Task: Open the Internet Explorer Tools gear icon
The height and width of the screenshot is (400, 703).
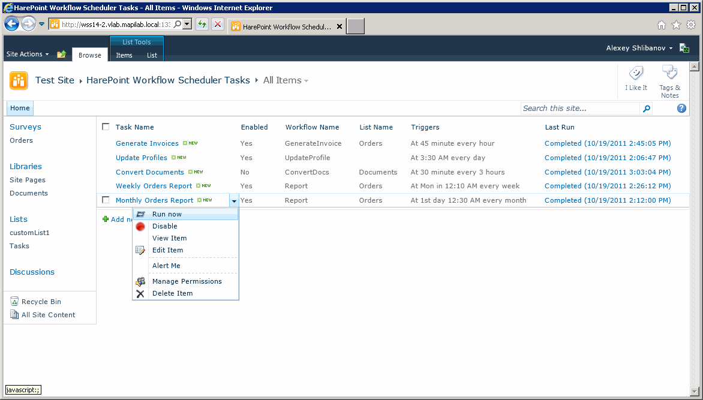Action: click(x=691, y=25)
